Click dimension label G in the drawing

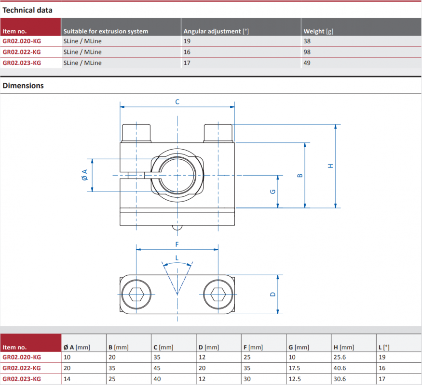point(272,192)
